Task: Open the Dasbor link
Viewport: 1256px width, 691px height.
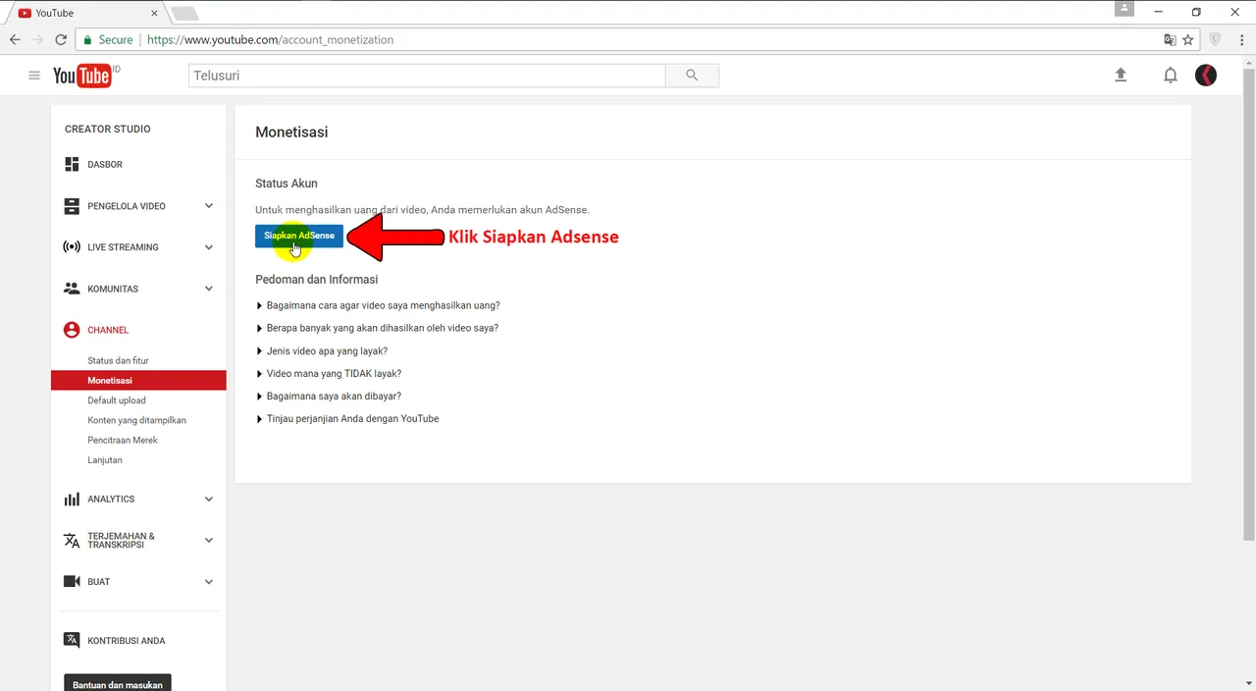Action: (x=105, y=164)
